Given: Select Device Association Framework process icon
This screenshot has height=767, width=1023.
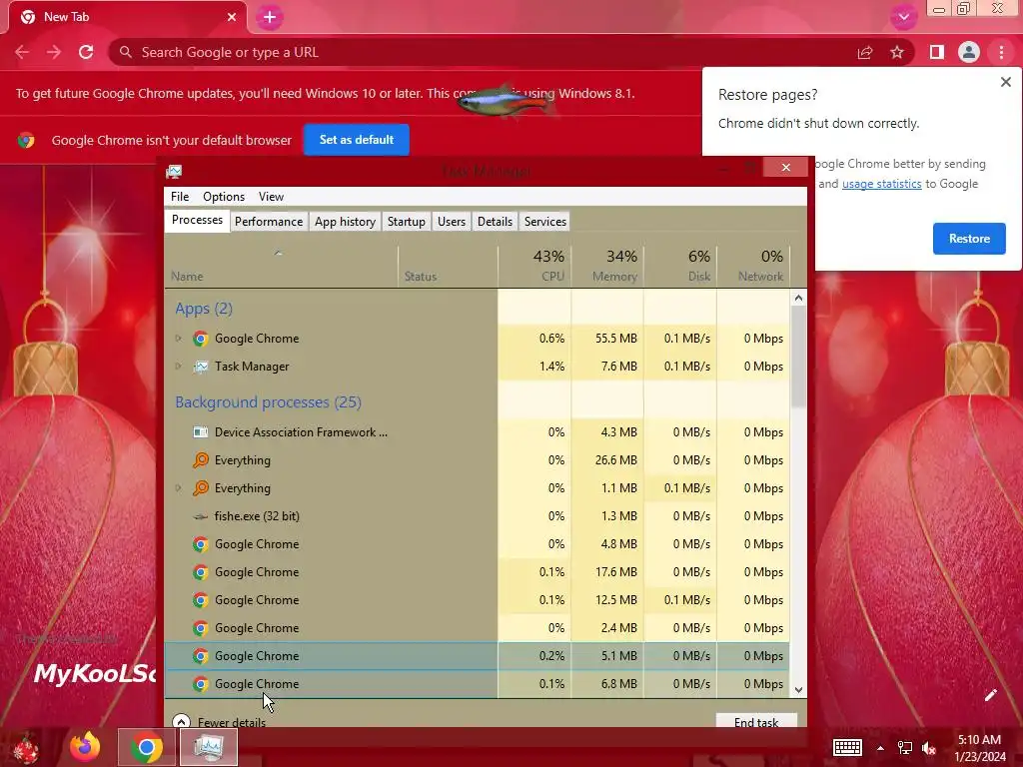Looking at the screenshot, I should click(x=200, y=432).
